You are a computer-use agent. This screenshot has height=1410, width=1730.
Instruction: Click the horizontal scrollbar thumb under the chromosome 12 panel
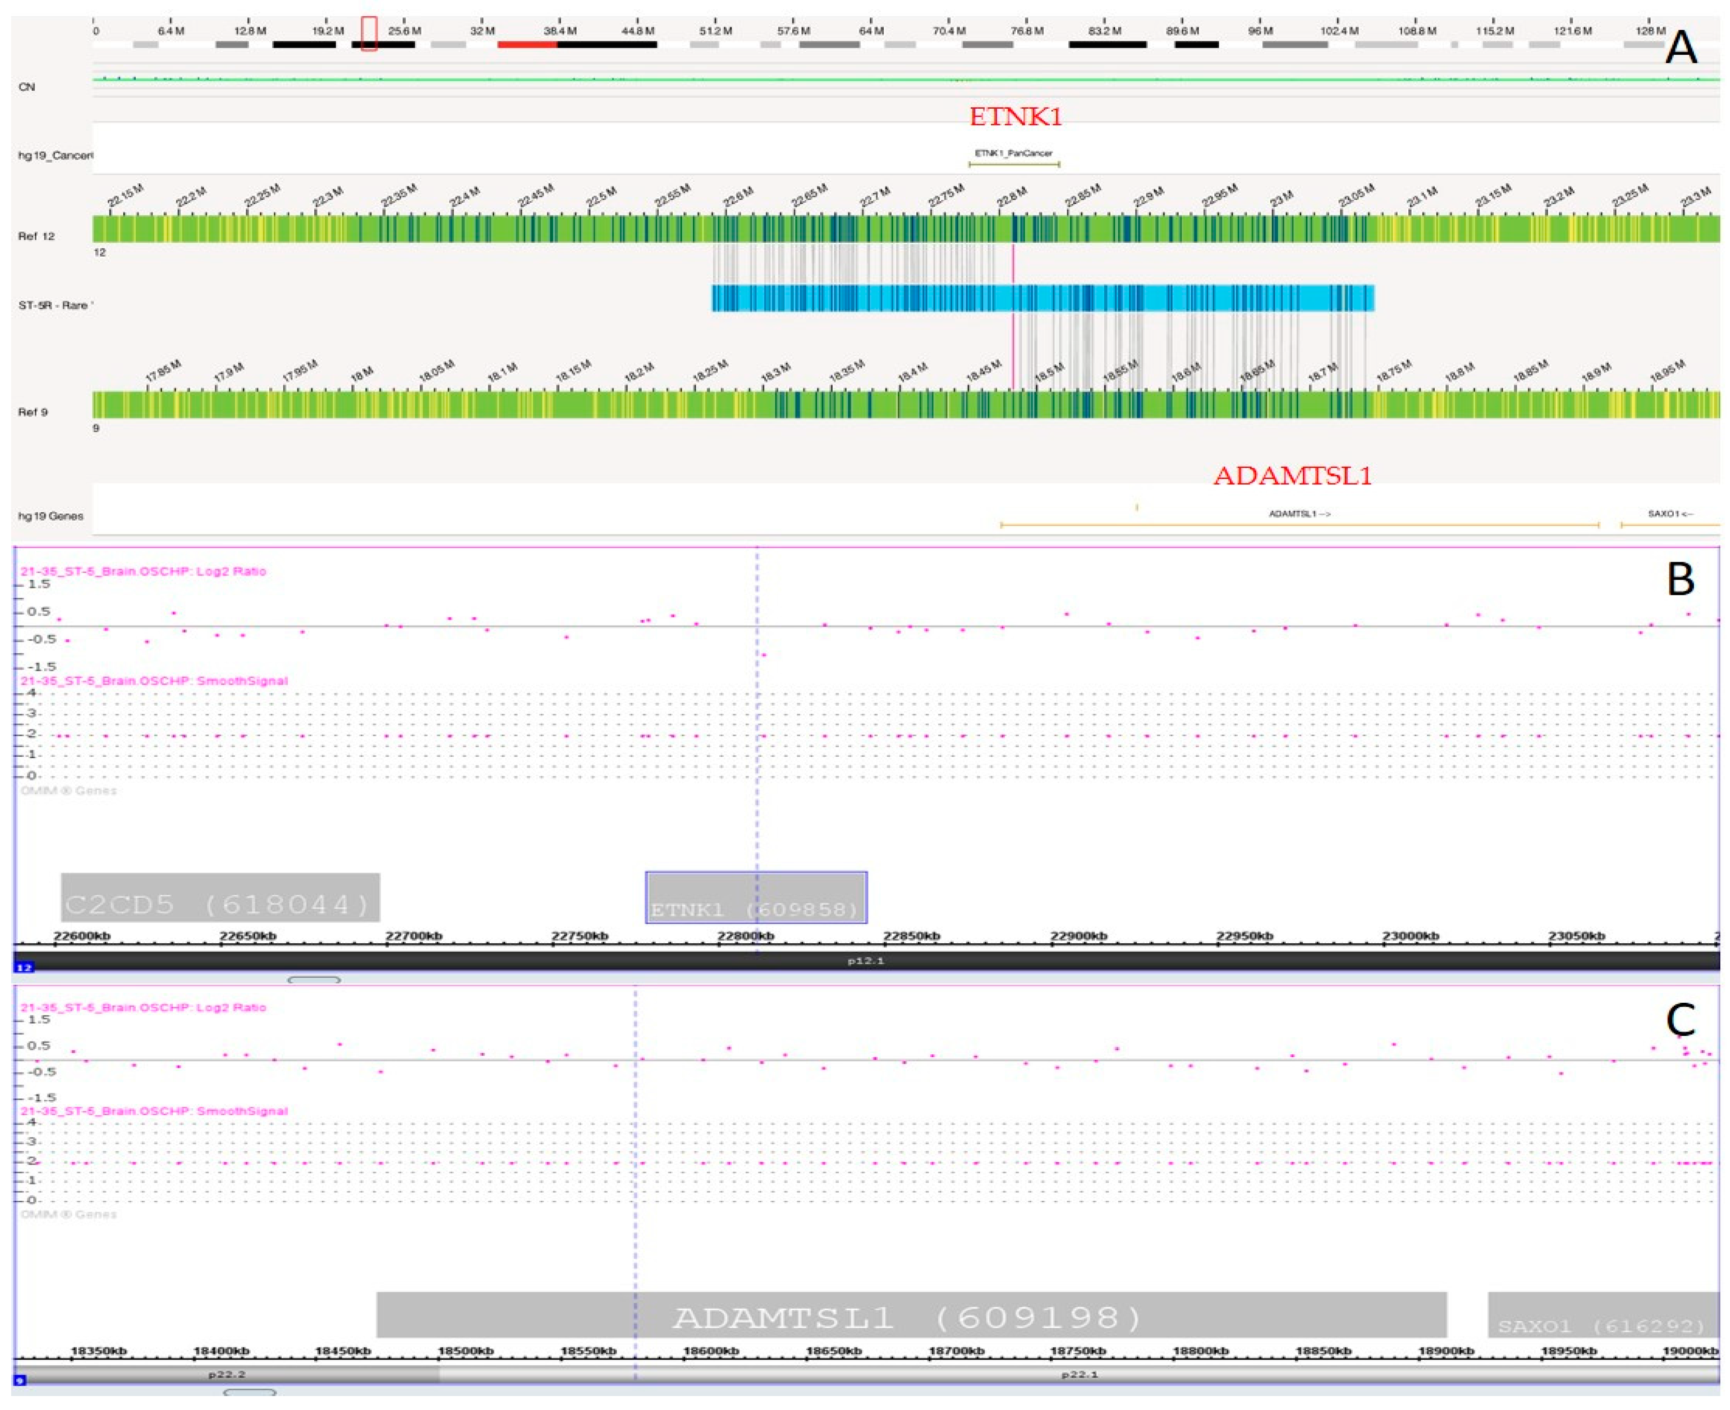click(313, 980)
